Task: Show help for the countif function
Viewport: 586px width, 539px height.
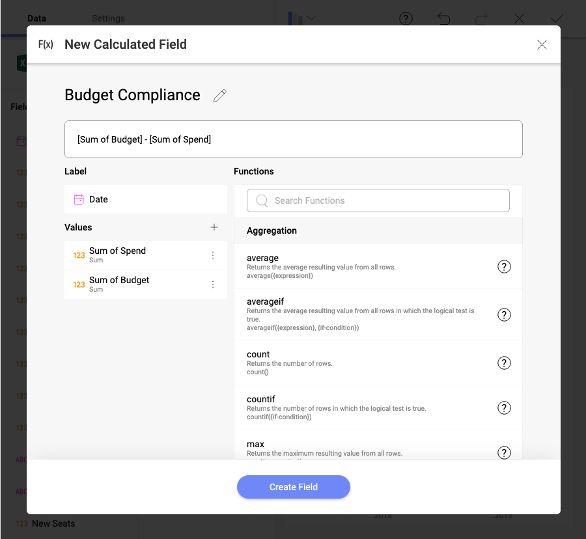Action: (503, 408)
